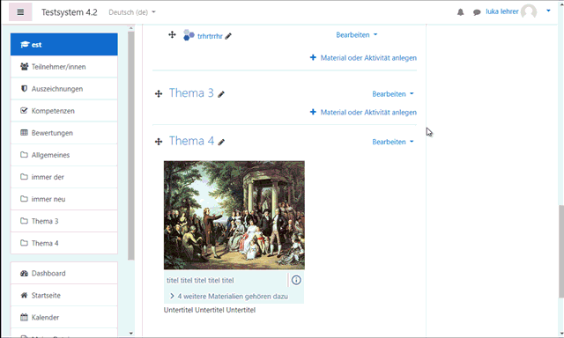Viewport: 564px width, 338px height.
Task: Jump to Allgemeines section in sidebar
Action: 64,155
